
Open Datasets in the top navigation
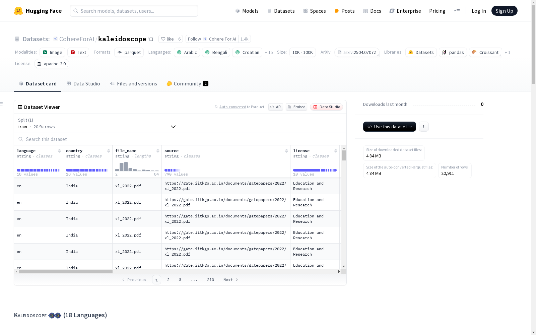coord(281,11)
